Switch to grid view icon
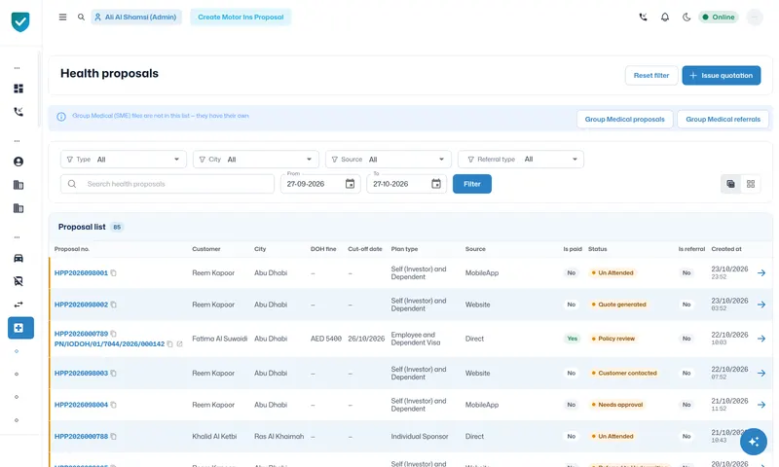Screen dimensions: 779x467 750,184
